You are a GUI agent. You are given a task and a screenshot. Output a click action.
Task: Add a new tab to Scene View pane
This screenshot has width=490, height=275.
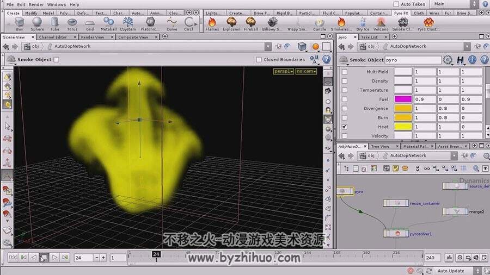coord(164,37)
